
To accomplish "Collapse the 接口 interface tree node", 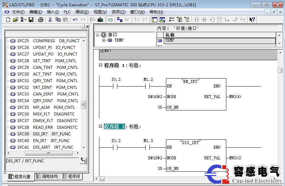I will click(98, 35).
